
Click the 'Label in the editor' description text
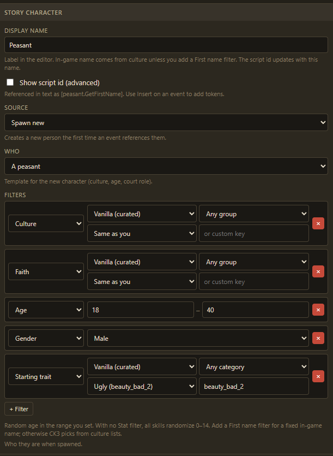[161, 63]
